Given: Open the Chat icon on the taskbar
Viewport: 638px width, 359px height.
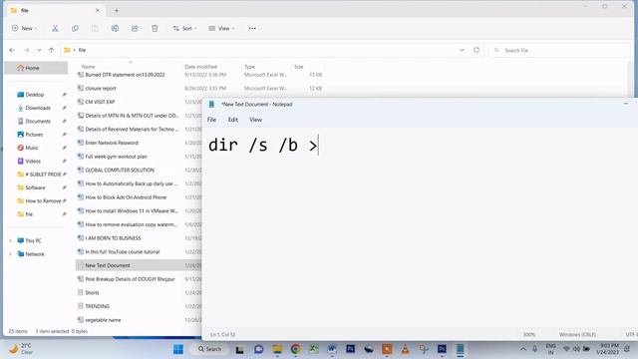Looking at the screenshot, I should (x=259, y=349).
